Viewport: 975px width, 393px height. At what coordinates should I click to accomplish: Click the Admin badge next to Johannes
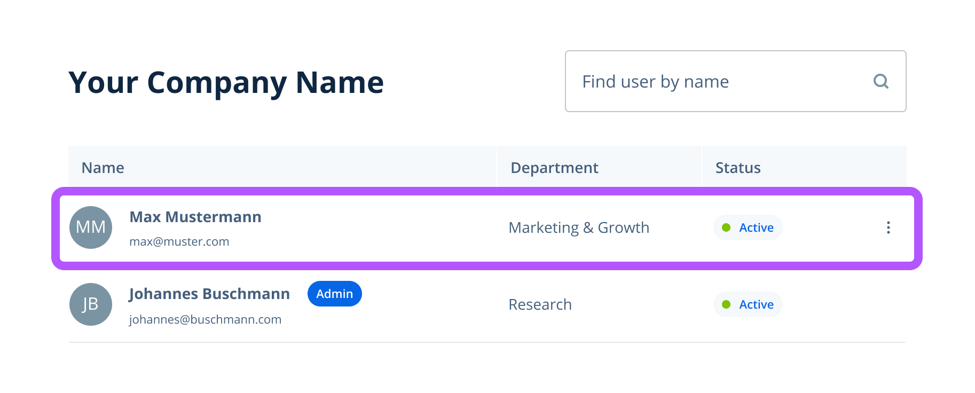[x=334, y=294]
